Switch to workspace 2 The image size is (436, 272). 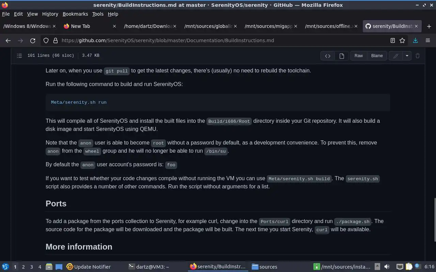tap(23, 267)
